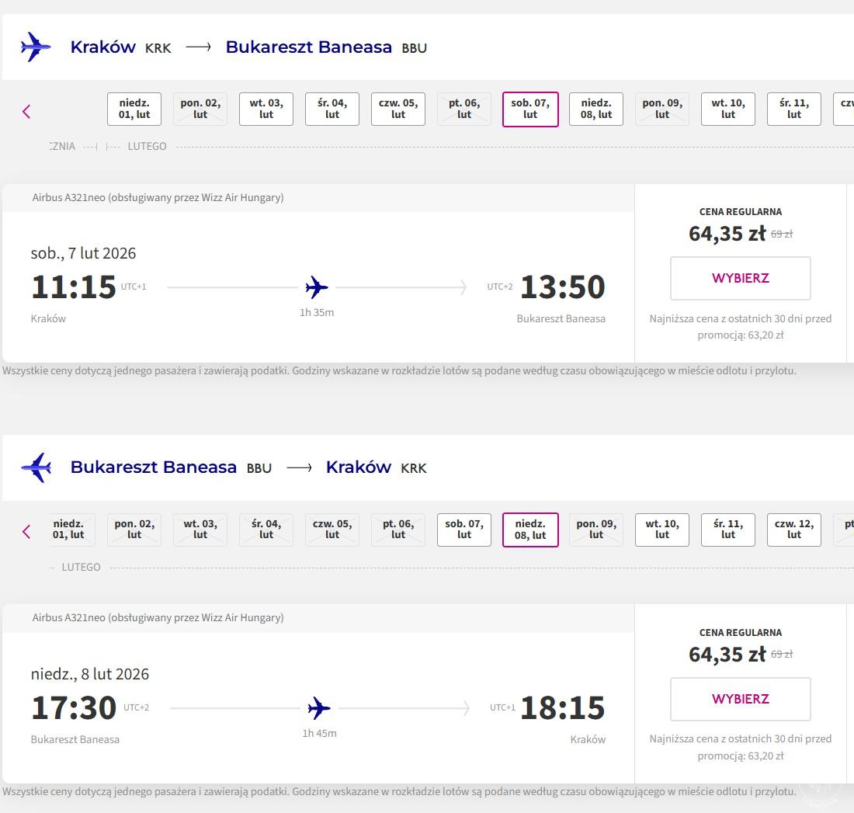Select outbound date niedz. 08, lut
This screenshot has width=854, height=813.
(x=596, y=109)
